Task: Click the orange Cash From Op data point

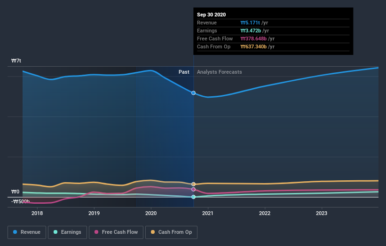Action: pos(194,184)
